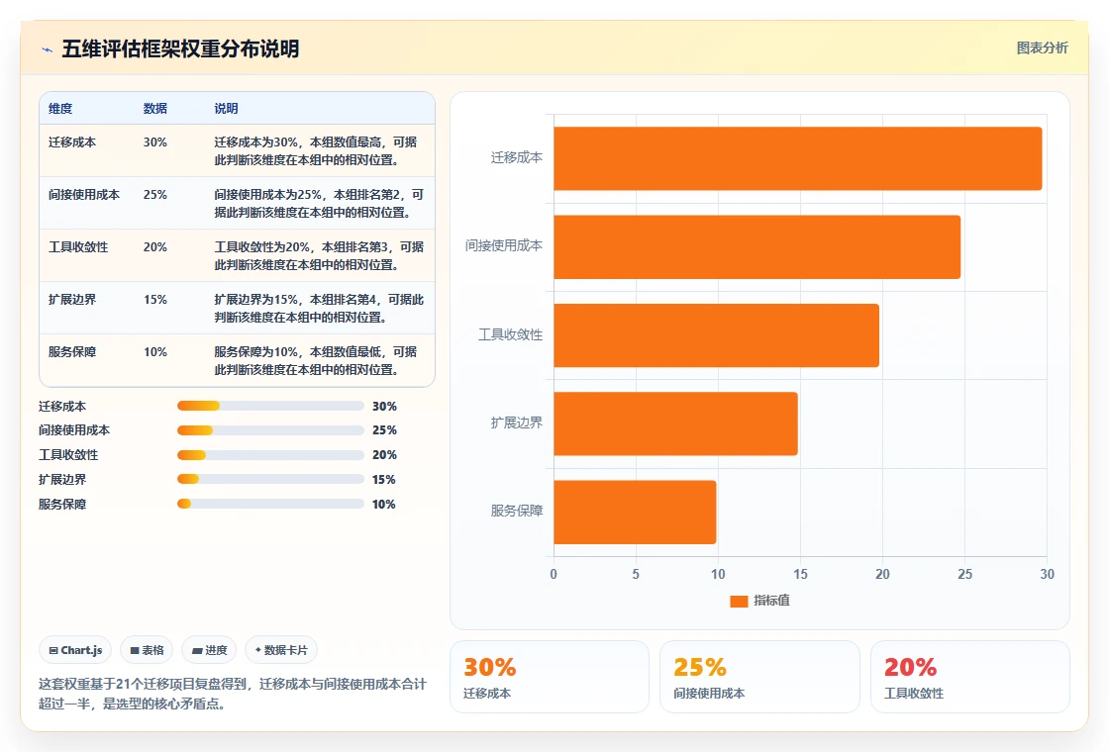Click the 15% progress percentage label

coord(384,480)
